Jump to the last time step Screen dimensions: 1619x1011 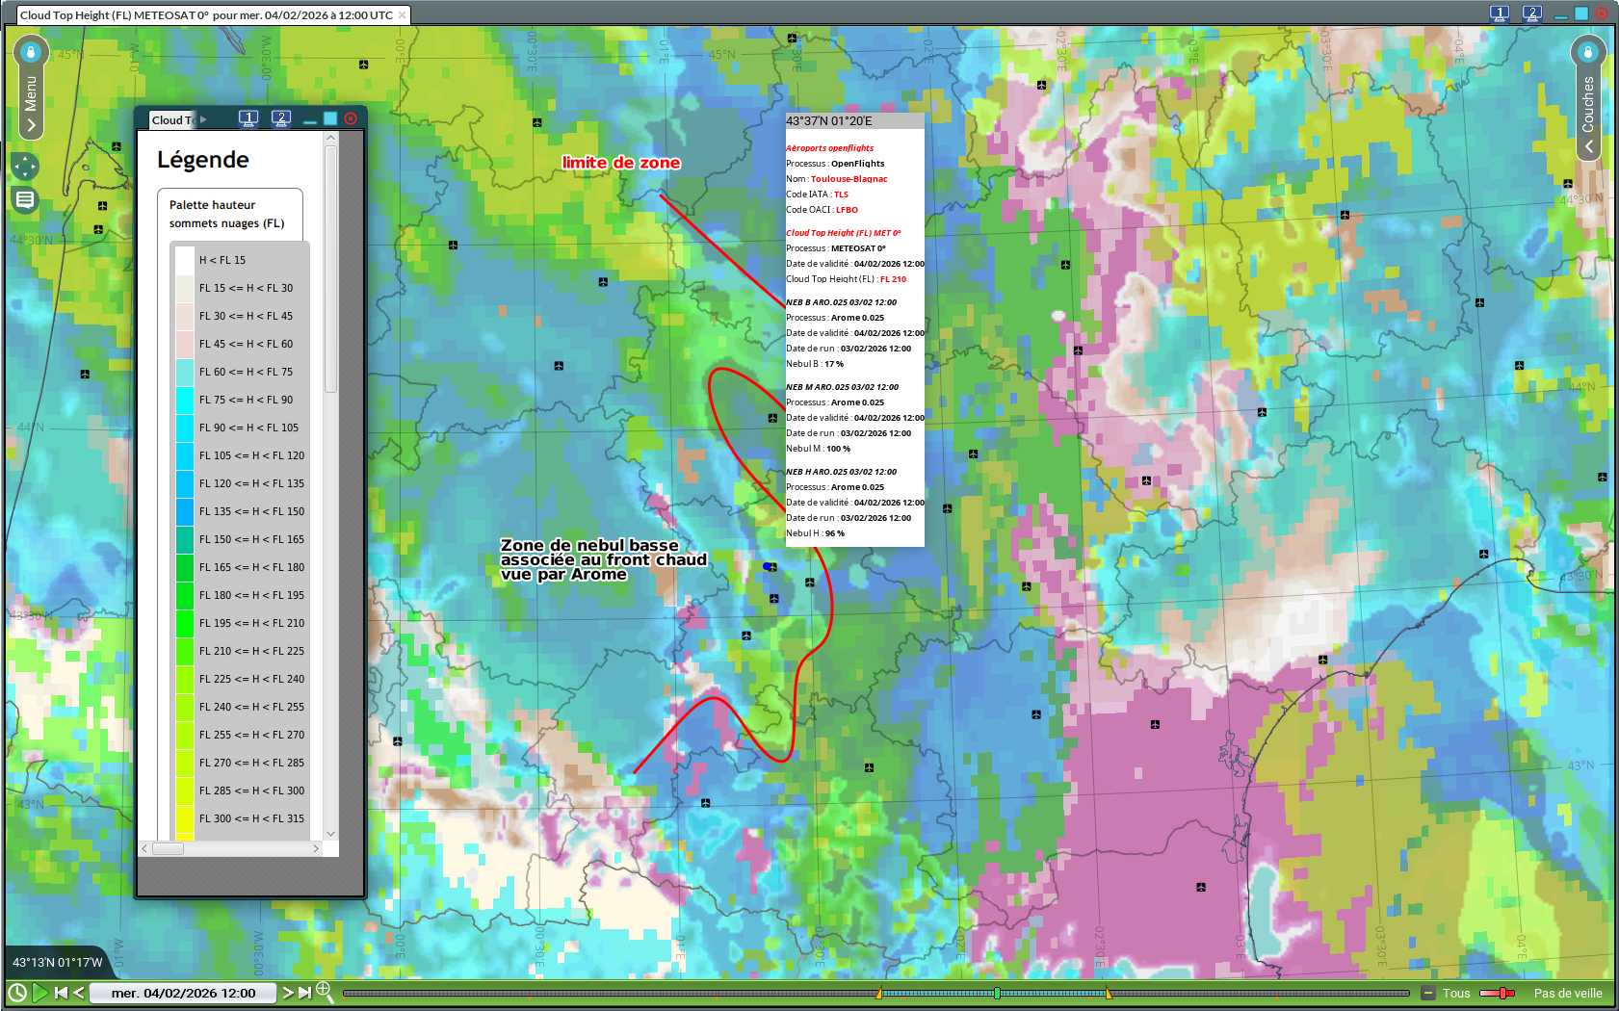(x=304, y=993)
